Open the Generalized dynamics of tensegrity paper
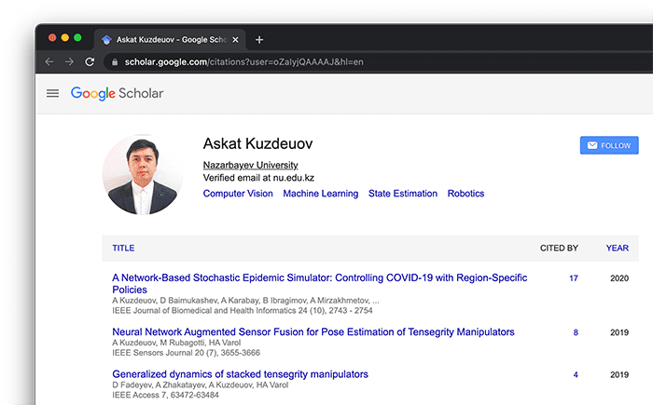Image resolution: width=653 pixels, height=405 pixels. (x=240, y=374)
